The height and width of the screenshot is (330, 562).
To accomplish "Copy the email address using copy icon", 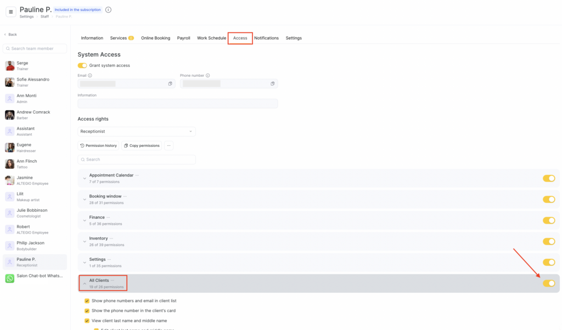I will pos(170,84).
